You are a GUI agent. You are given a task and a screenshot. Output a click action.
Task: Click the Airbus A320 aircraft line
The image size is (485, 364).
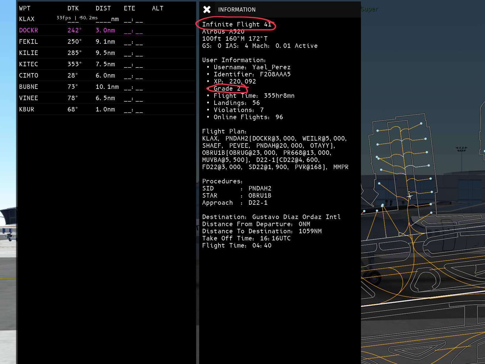click(223, 31)
